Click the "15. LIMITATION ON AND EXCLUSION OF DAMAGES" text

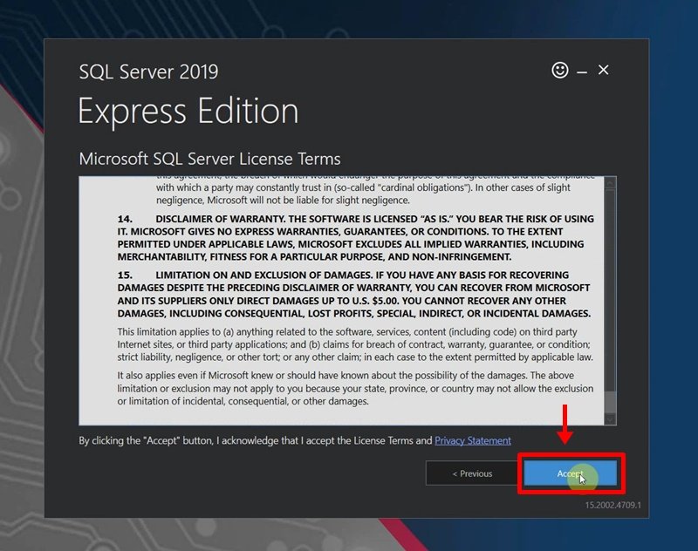[245, 275]
